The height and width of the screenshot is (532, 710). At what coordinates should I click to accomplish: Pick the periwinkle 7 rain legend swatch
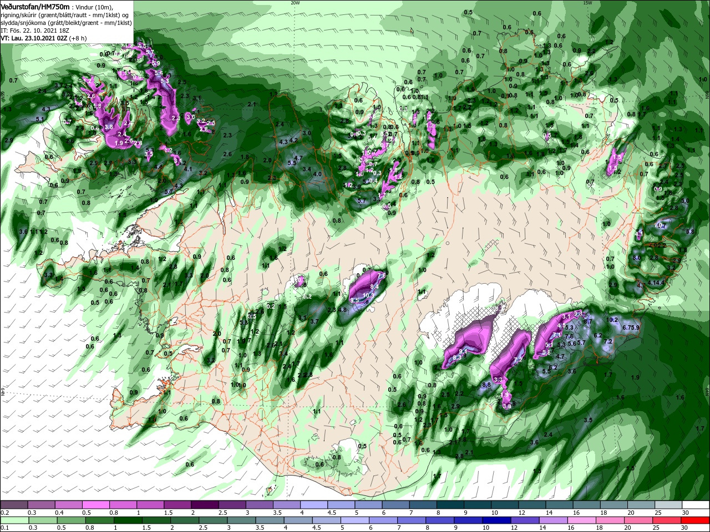[410, 520]
